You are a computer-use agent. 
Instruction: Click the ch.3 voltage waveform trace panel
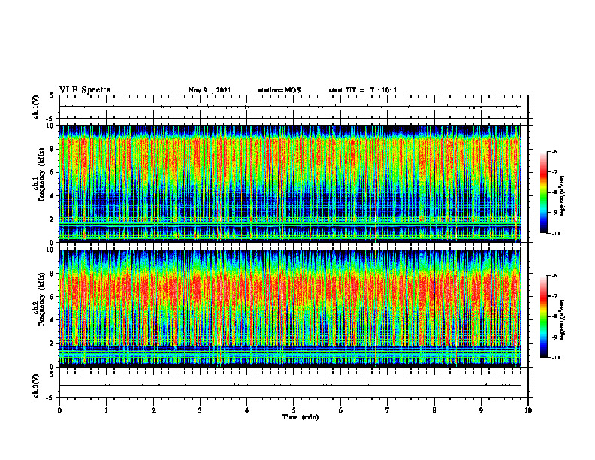pos(294,386)
